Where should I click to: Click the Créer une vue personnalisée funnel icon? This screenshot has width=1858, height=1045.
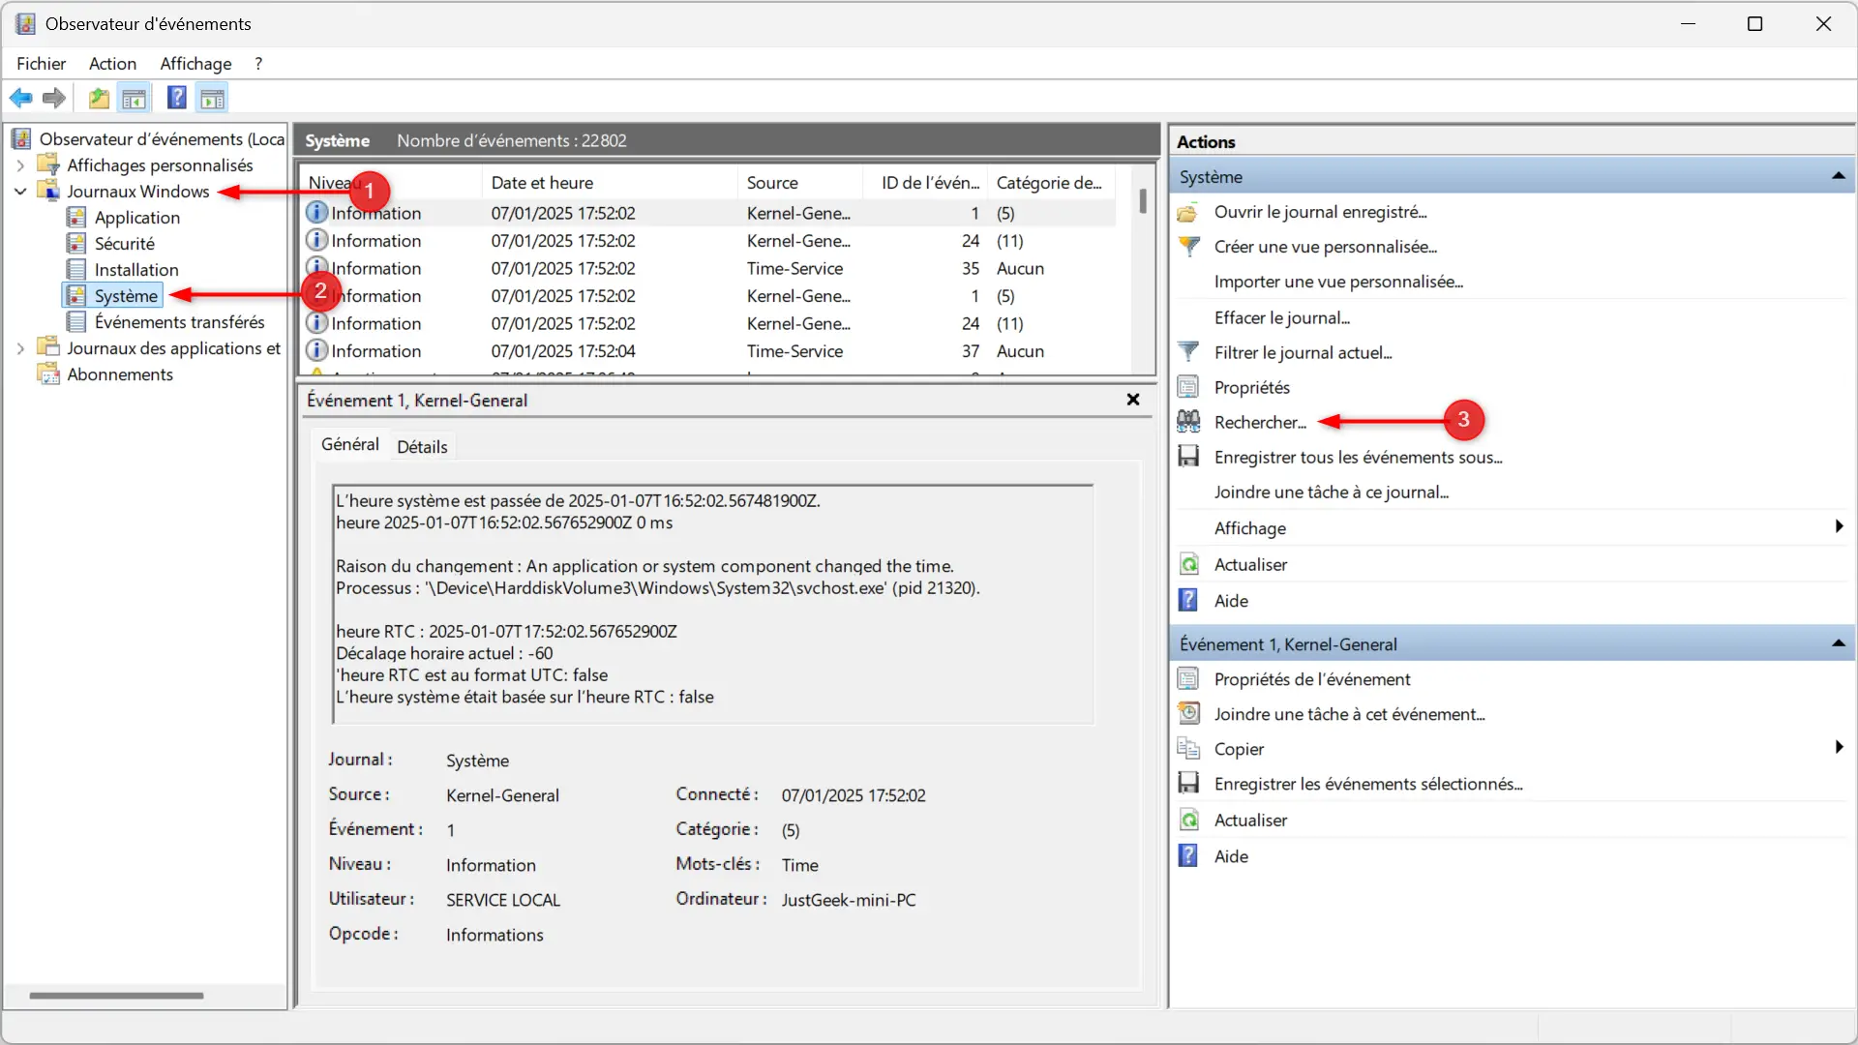tap(1188, 247)
